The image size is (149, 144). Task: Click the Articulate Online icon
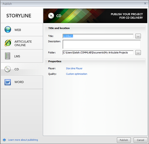click(x=8, y=43)
